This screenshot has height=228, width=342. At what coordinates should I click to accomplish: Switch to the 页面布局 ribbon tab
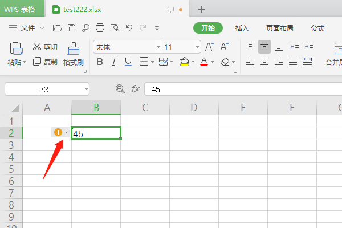click(x=280, y=28)
